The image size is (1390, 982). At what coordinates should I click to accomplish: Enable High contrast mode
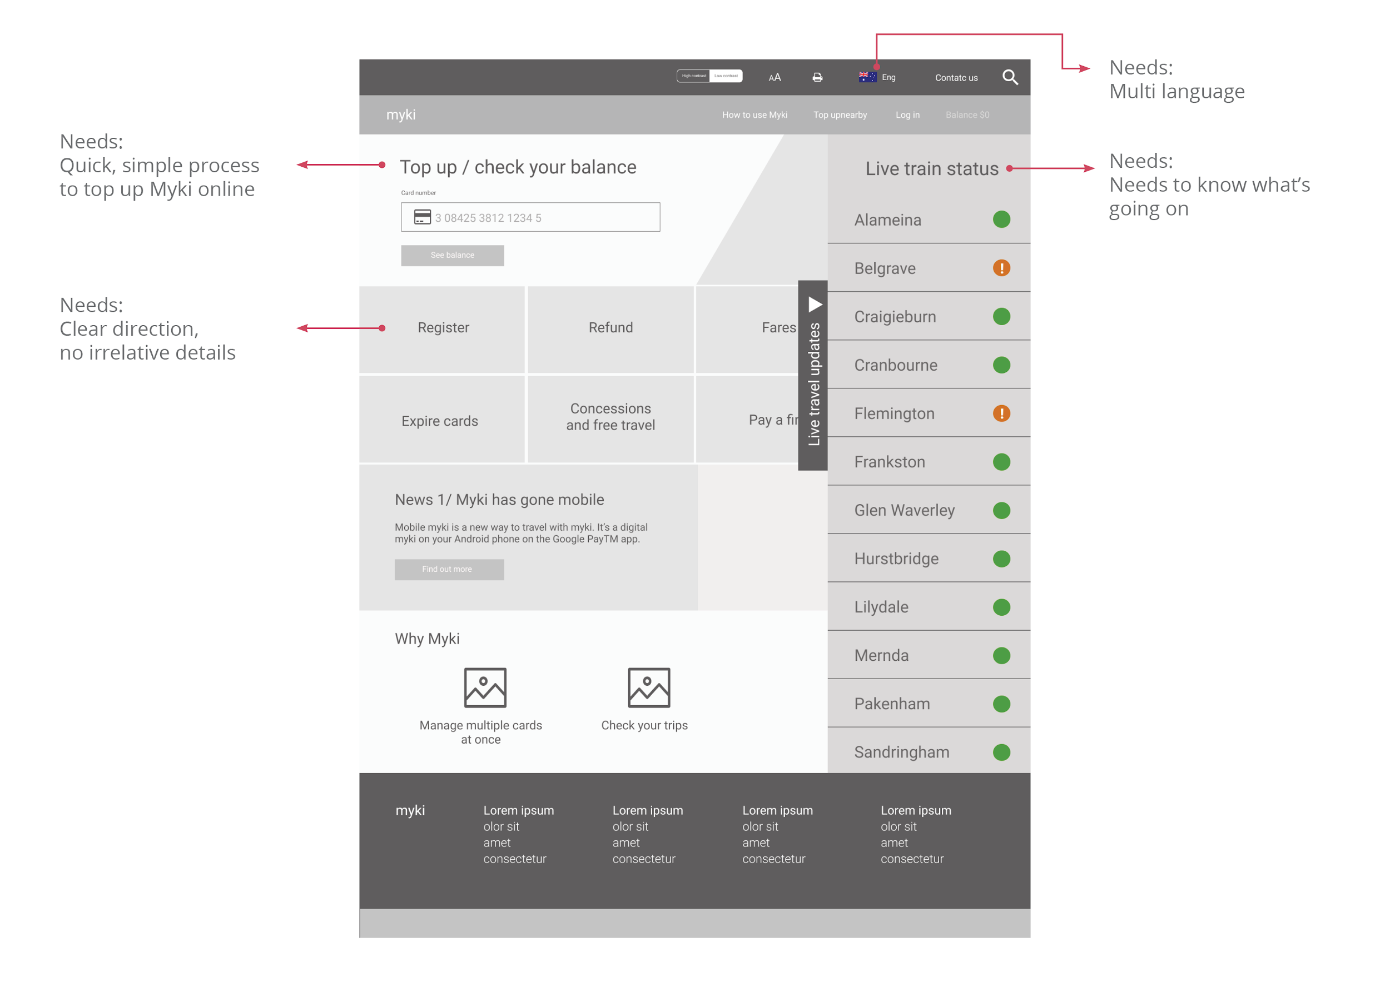click(694, 76)
